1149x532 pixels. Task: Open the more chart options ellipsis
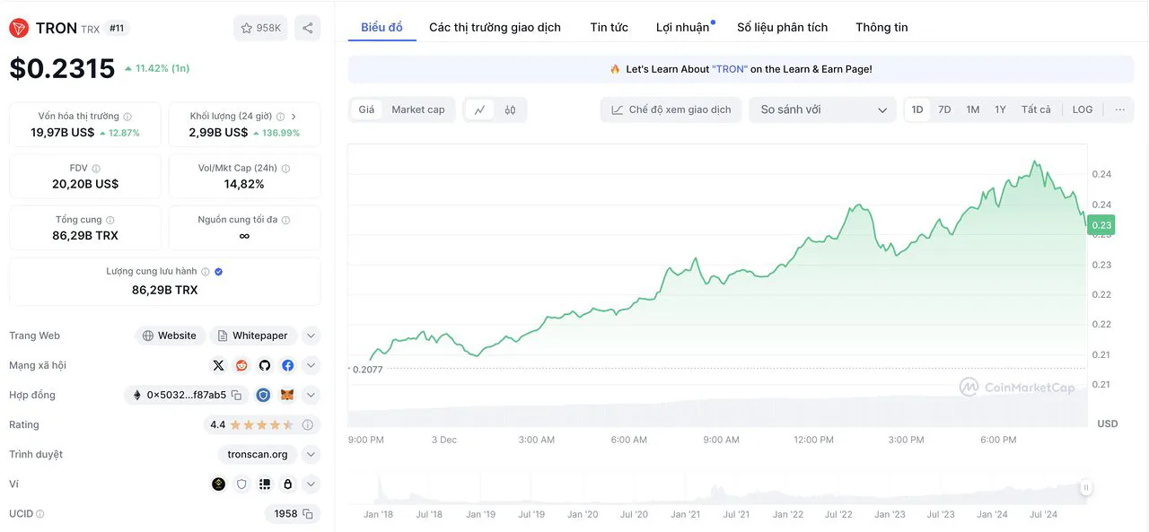(x=1119, y=109)
